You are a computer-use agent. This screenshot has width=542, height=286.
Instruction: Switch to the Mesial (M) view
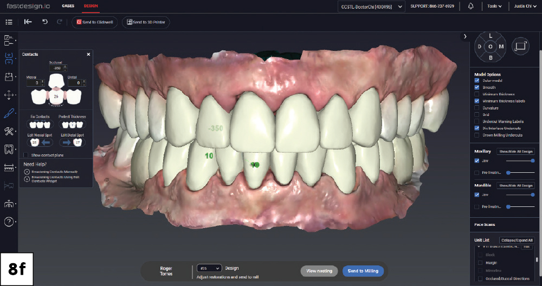click(501, 47)
